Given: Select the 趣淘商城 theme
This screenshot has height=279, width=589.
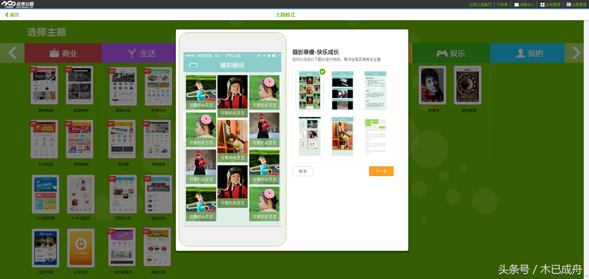Looking at the screenshot, I should (x=44, y=85).
